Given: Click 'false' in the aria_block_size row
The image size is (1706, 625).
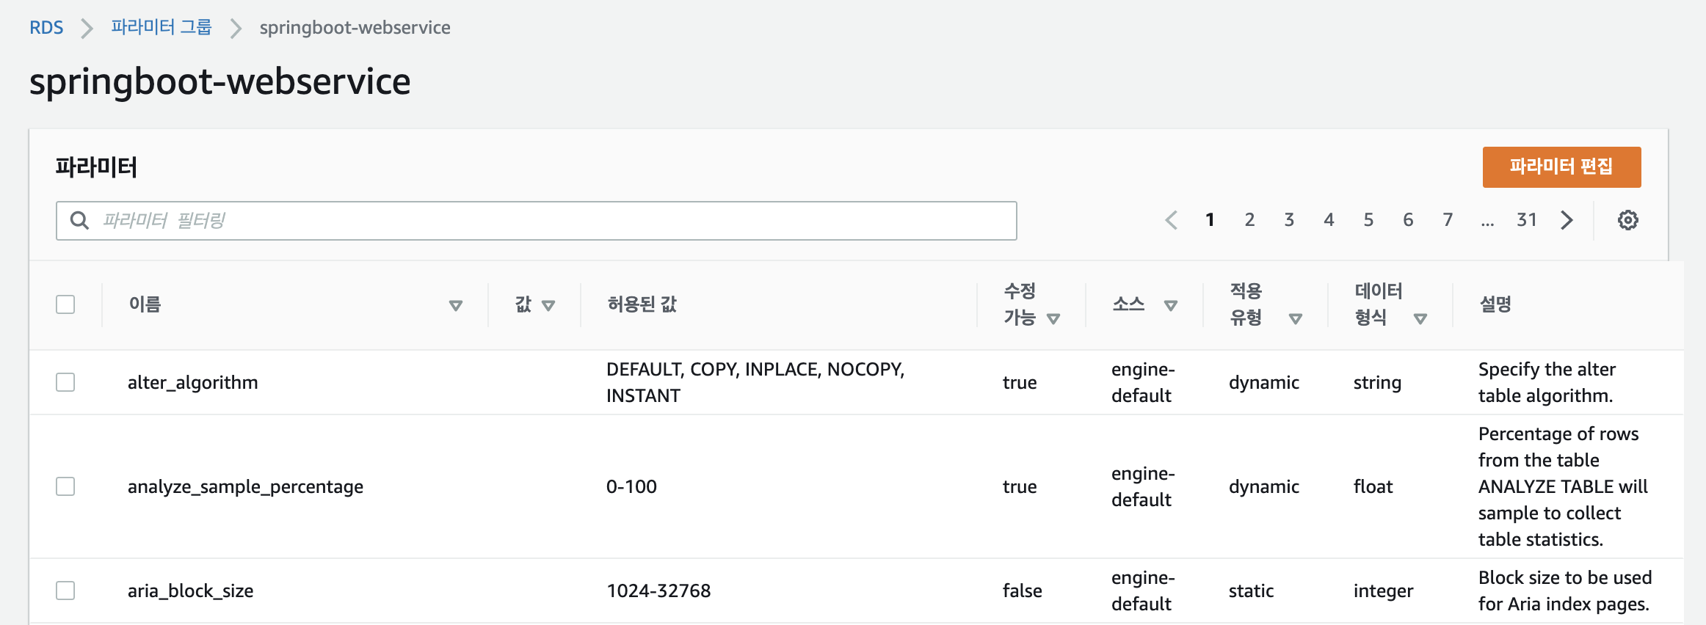Looking at the screenshot, I should tap(1023, 591).
